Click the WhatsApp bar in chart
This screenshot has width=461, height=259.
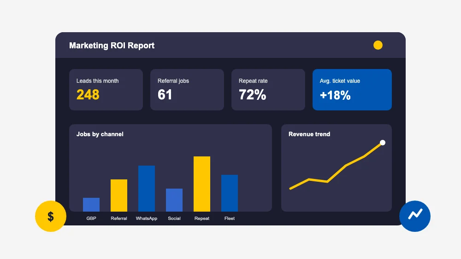[147, 189]
